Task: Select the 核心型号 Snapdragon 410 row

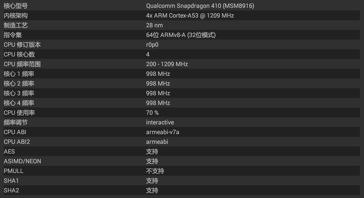Action: click(182, 6)
